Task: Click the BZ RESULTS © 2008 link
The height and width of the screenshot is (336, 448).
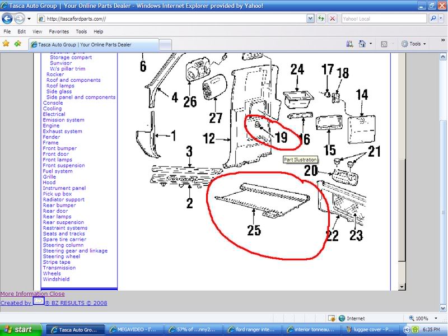Action: (76, 303)
